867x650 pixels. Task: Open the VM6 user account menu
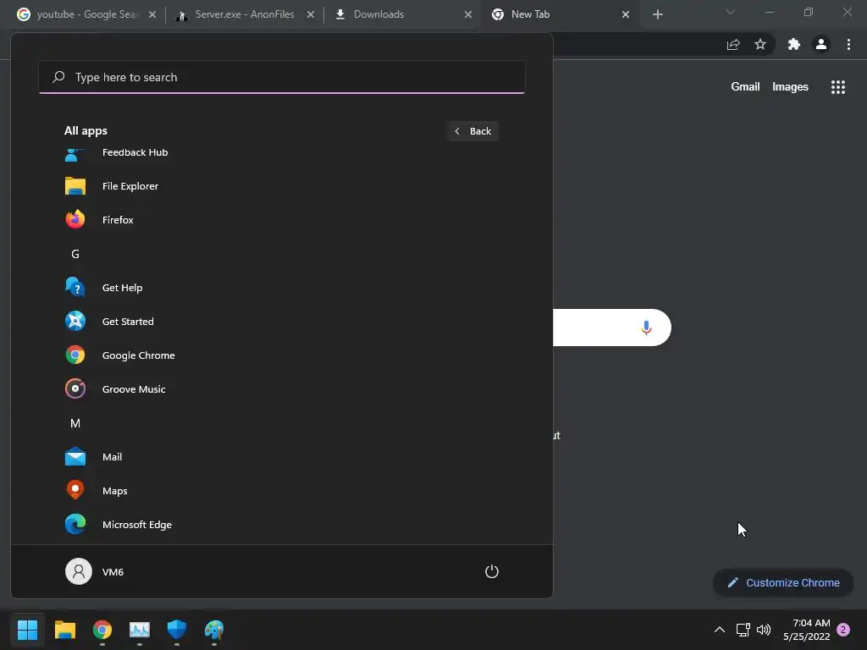(95, 571)
